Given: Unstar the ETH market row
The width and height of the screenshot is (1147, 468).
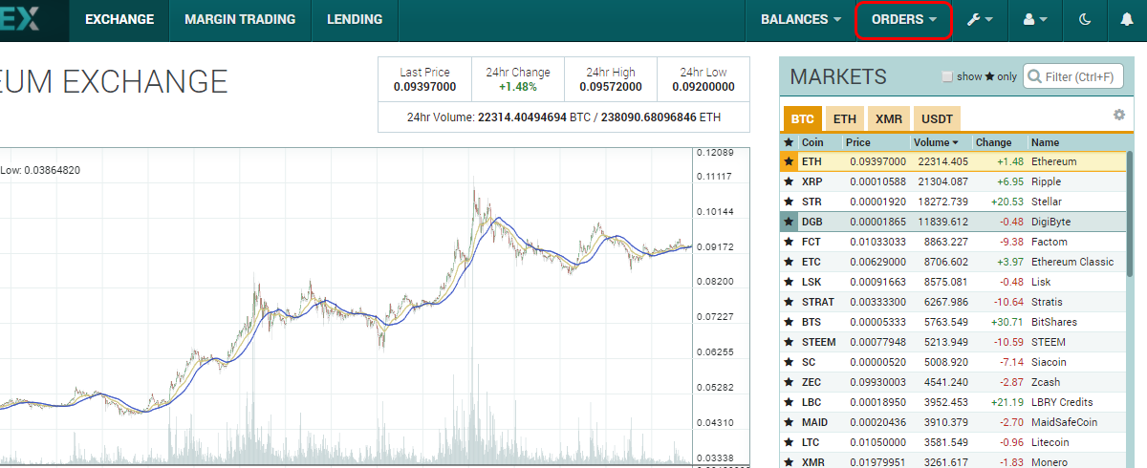Looking at the screenshot, I should [x=789, y=161].
